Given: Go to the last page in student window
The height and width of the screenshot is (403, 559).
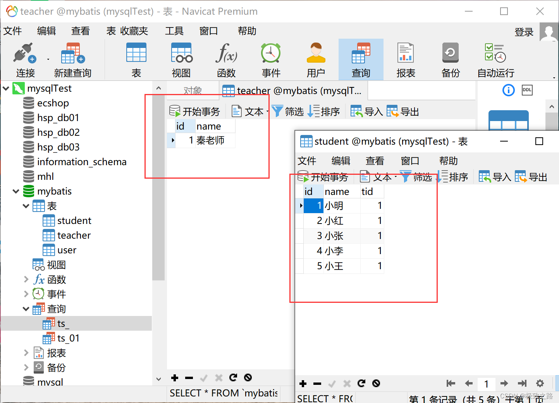Looking at the screenshot, I should tap(522, 383).
